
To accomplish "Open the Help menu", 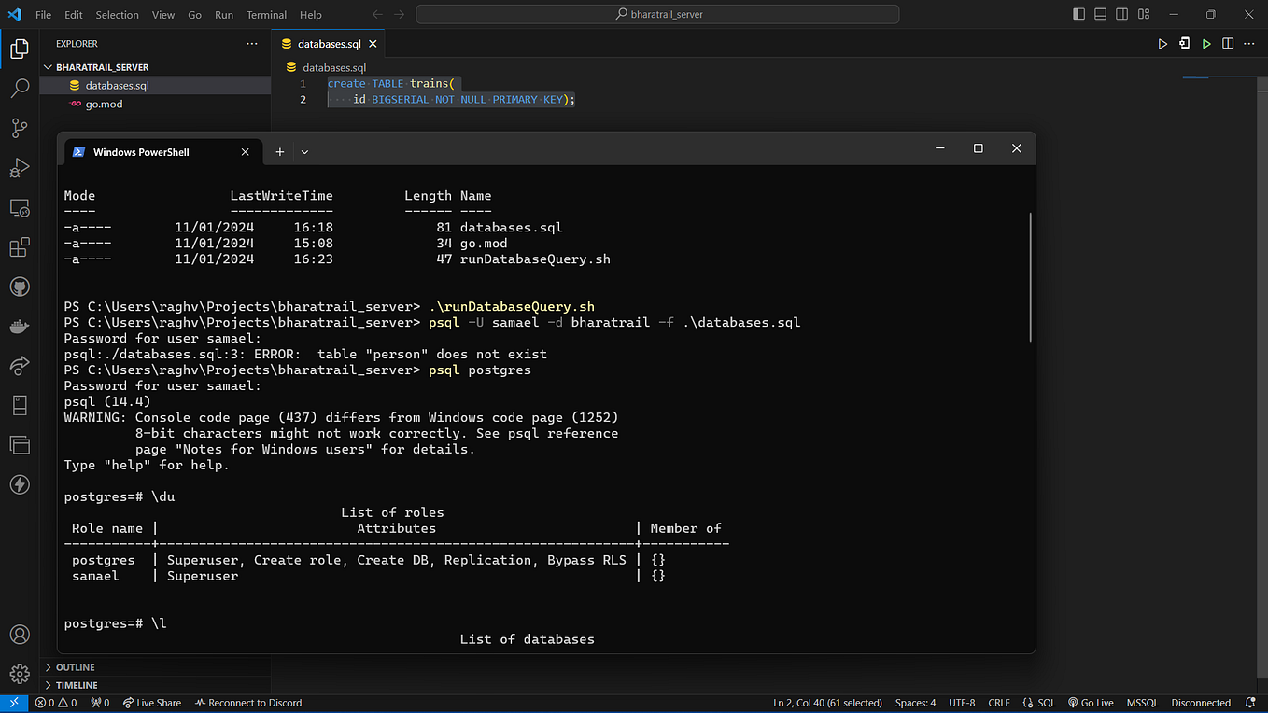I will 311,15.
